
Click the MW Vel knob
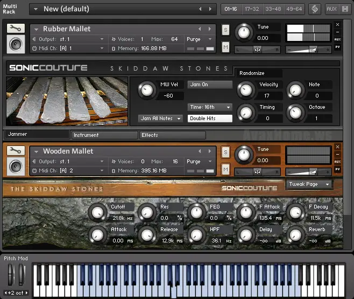point(147,90)
